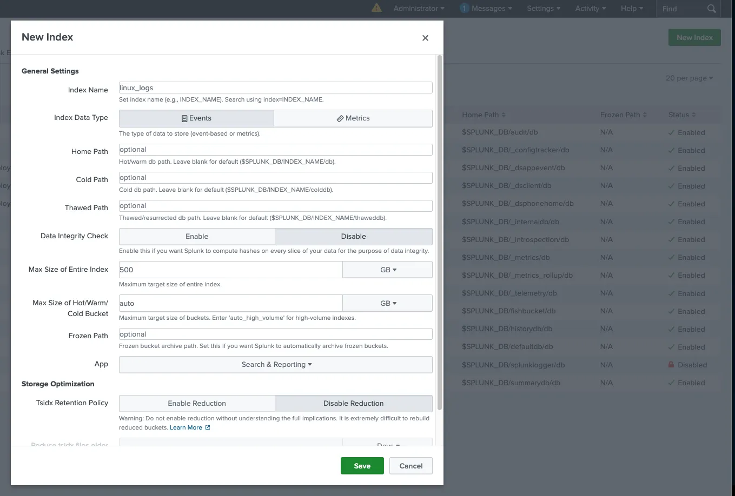
Task: Open search with the magnifying glass icon
Action: (712, 9)
